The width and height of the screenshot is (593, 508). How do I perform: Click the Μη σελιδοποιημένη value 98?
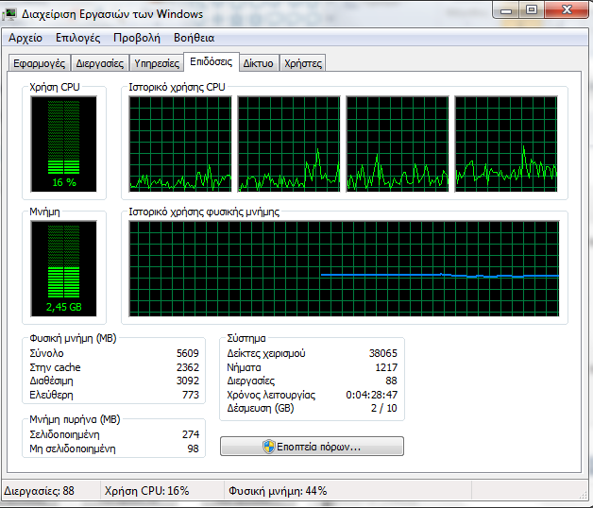[194, 449]
